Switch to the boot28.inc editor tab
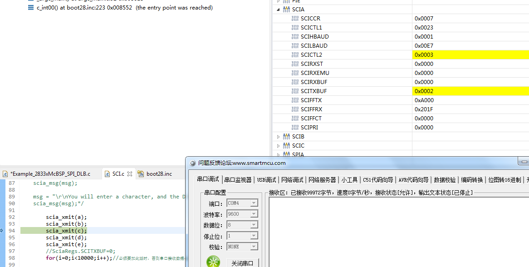The width and height of the screenshot is (529, 267). (159, 174)
